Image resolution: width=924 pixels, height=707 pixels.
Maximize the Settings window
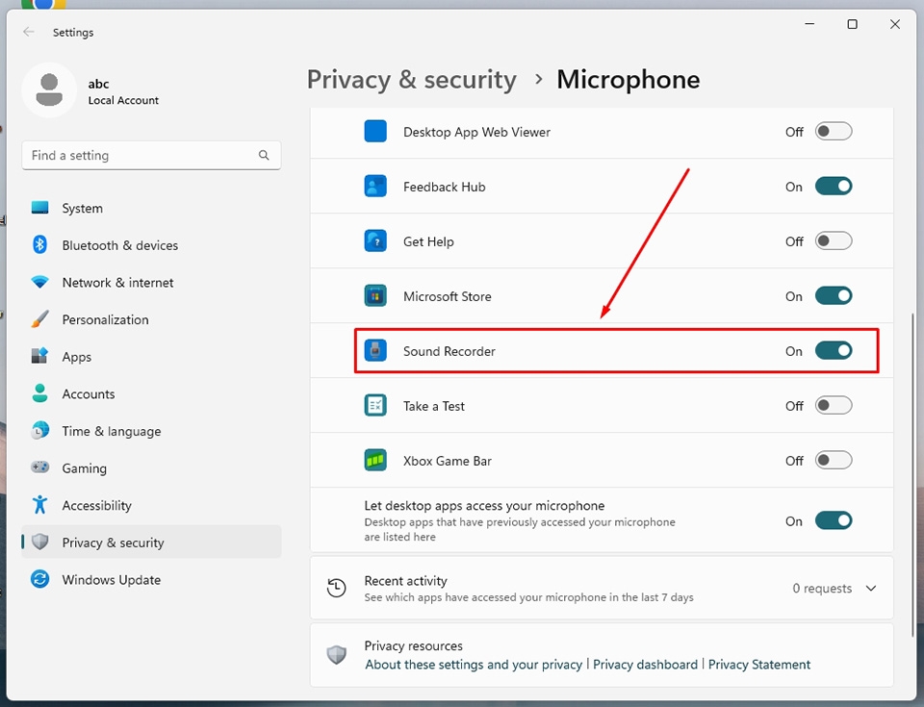(852, 24)
